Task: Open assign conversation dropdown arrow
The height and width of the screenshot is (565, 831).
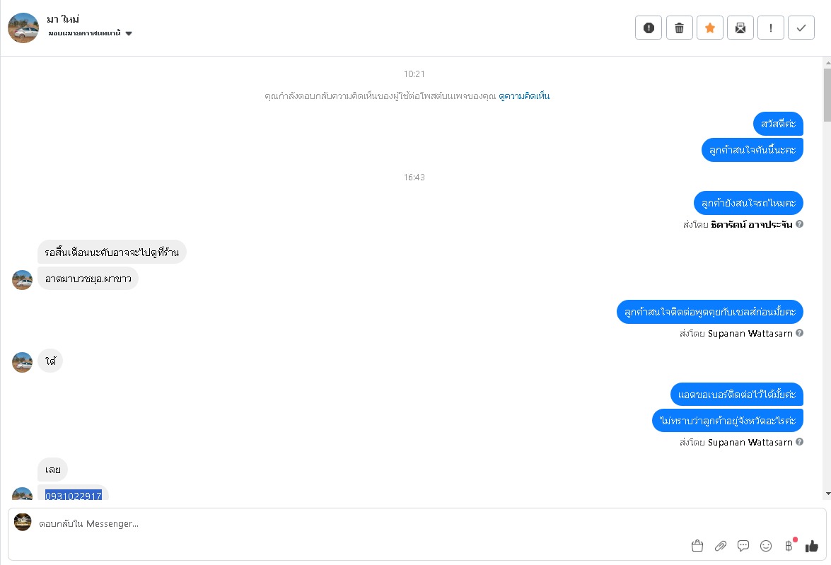Action: (x=129, y=33)
